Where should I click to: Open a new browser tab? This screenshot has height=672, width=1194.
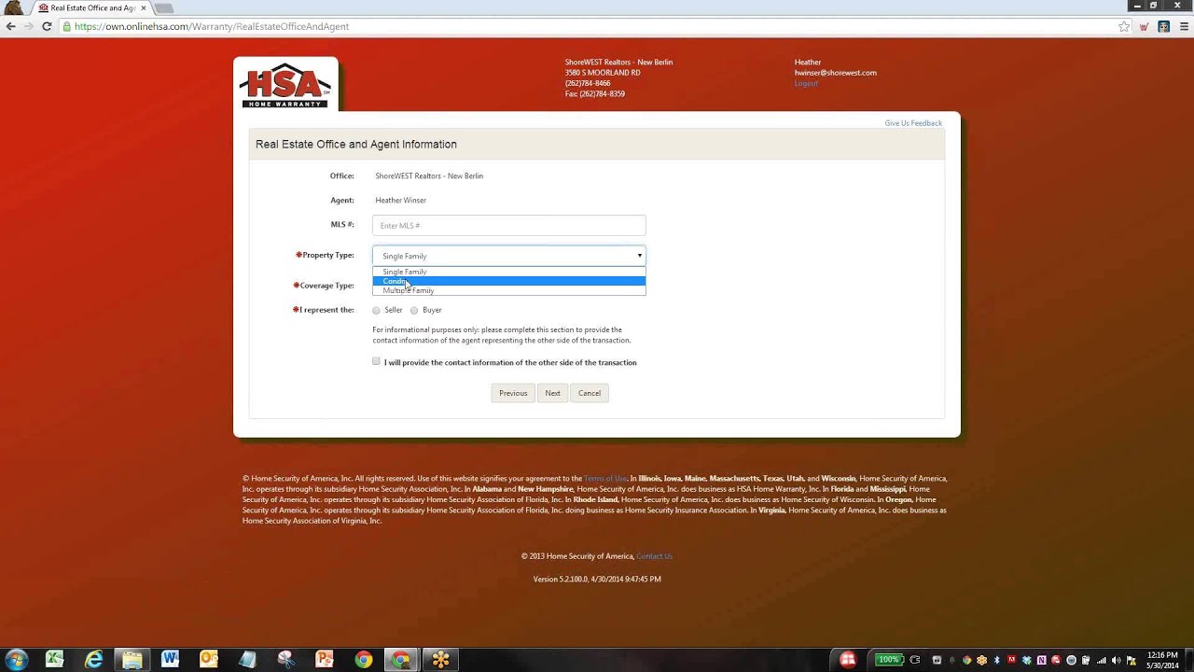tap(164, 8)
